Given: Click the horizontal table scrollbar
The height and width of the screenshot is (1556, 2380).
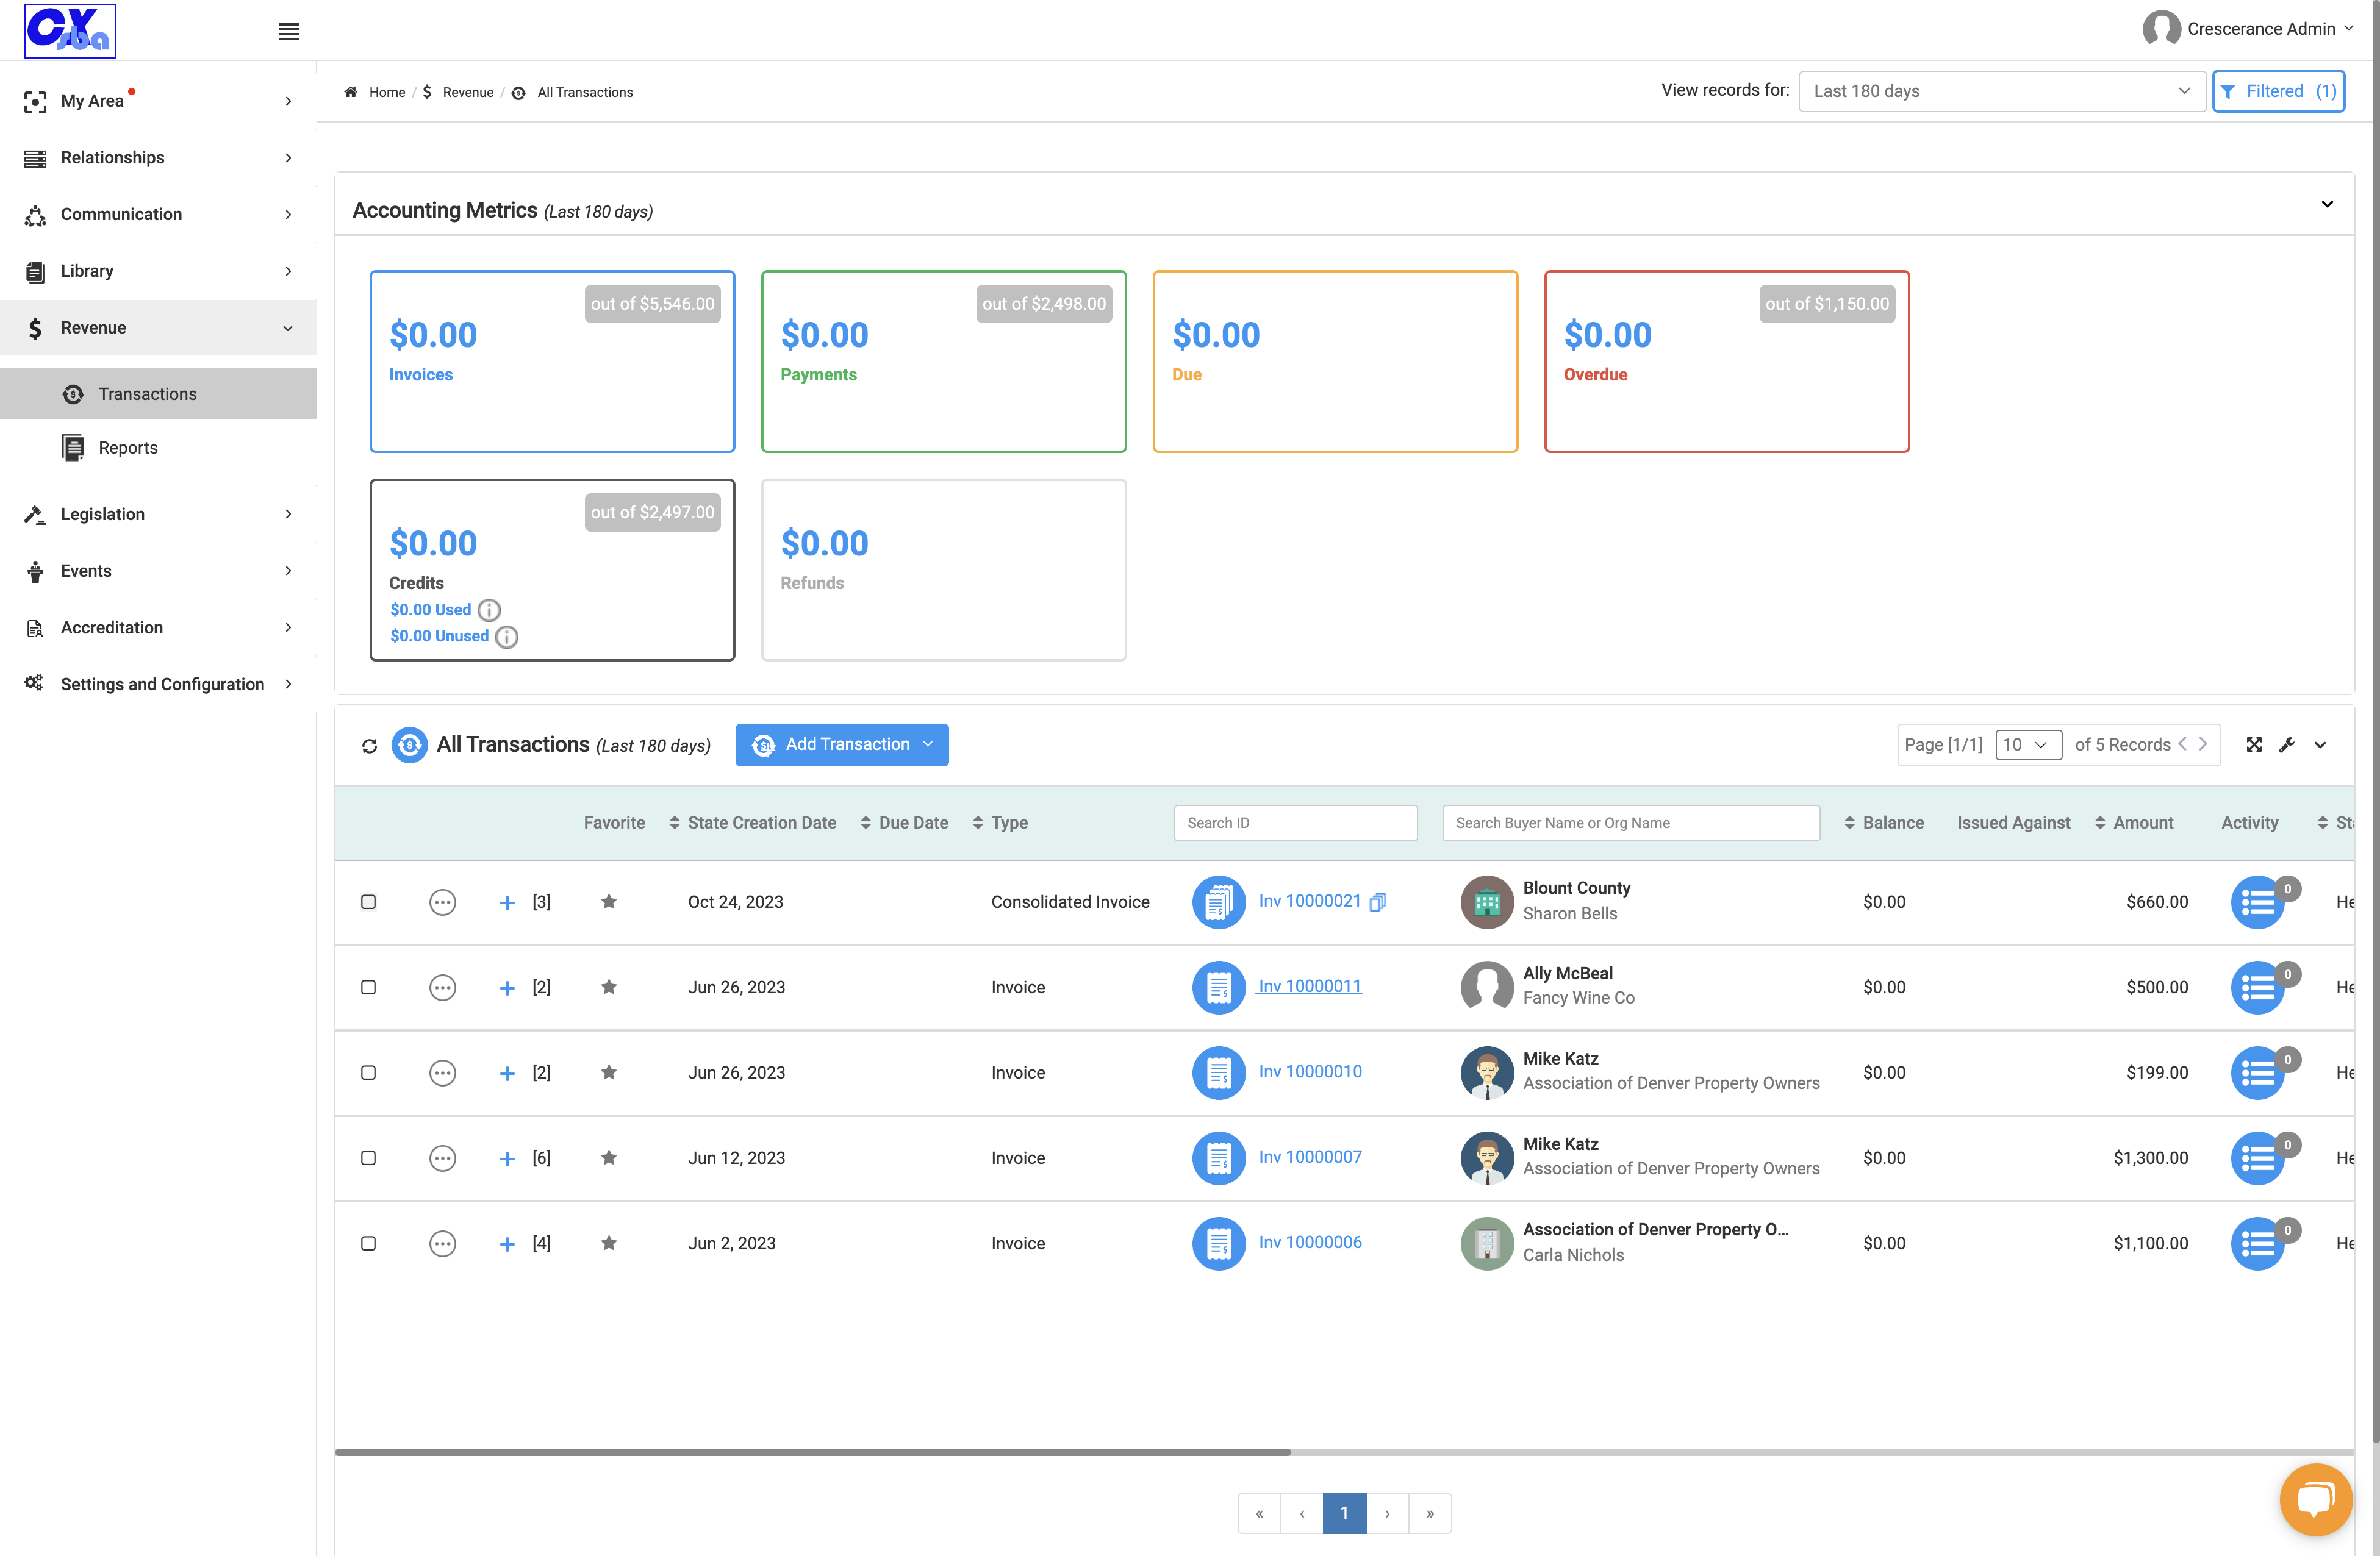Looking at the screenshot, I should [x=813, y=1451].
